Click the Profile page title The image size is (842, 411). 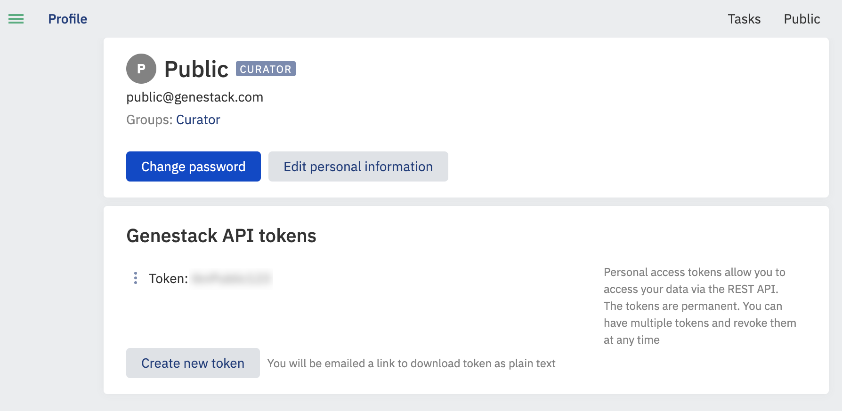68,19
